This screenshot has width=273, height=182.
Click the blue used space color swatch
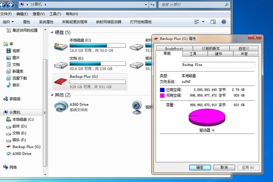coord(162,90)
